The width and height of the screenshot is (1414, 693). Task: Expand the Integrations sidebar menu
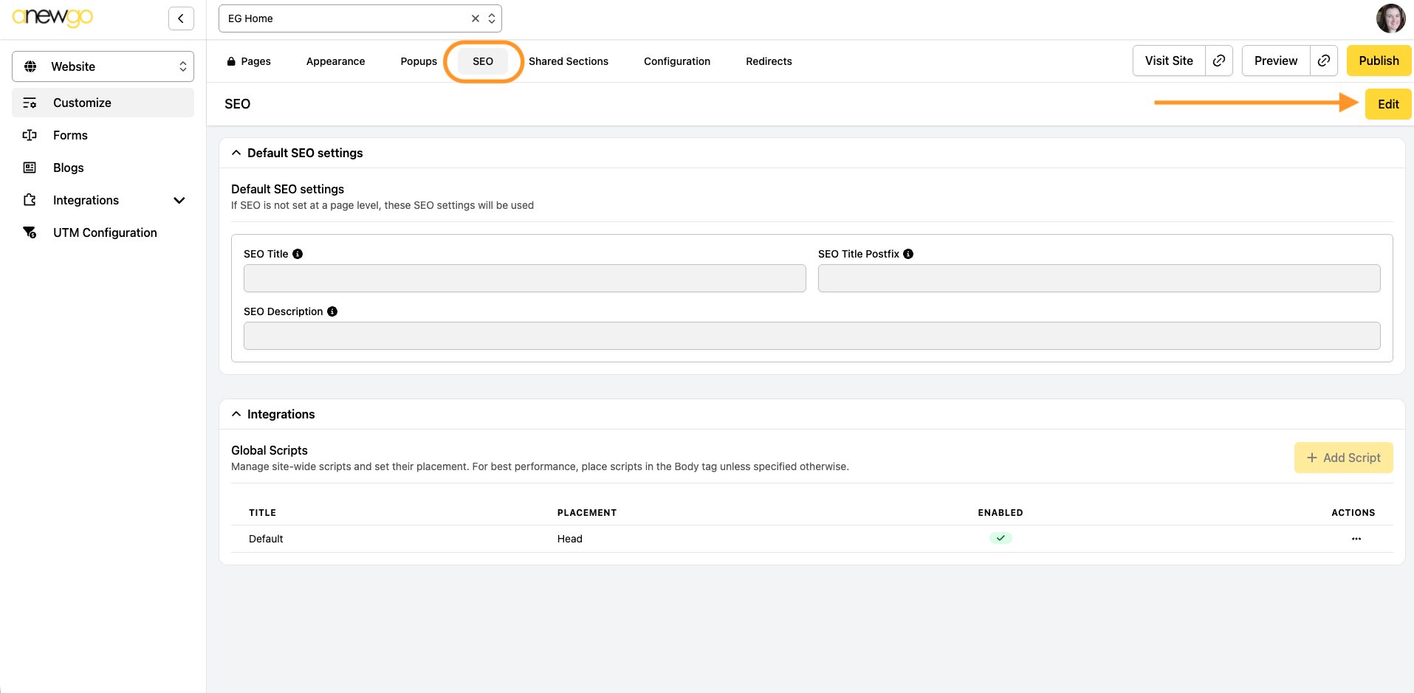pyautogui.click(x=179, y=200)
